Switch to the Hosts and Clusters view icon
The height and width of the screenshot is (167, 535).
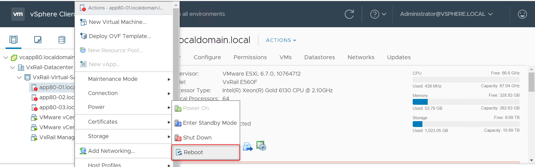coord(13,40)
